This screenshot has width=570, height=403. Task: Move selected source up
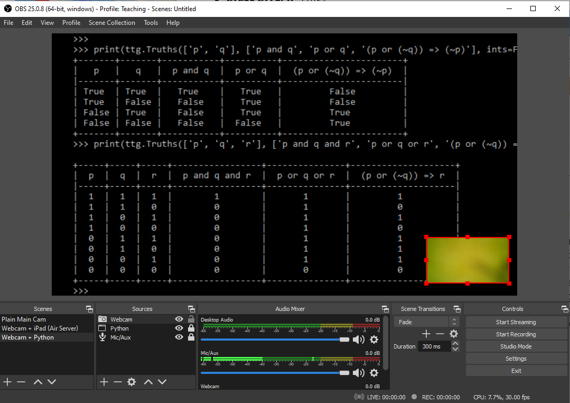(148, 382)
